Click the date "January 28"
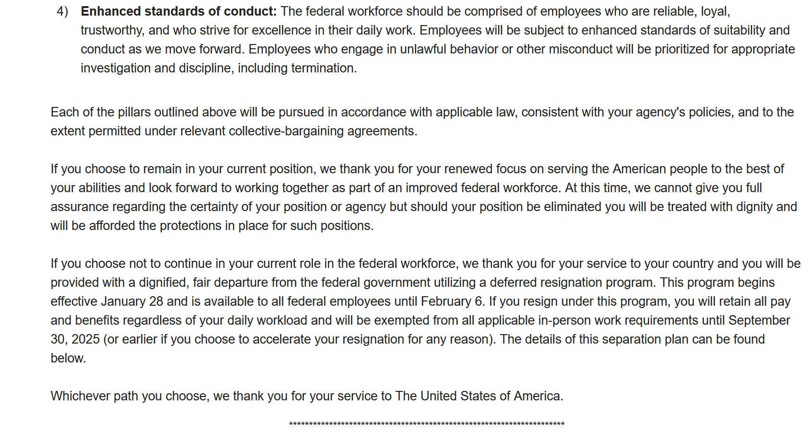The image size is (810, 433). (132, 301)
